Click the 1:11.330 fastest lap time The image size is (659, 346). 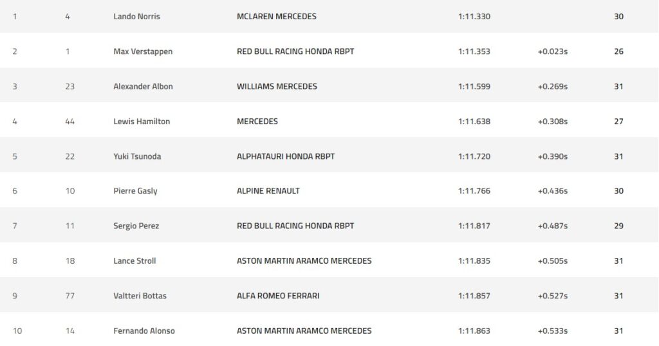pyautogui.click(x=474, y=17)
